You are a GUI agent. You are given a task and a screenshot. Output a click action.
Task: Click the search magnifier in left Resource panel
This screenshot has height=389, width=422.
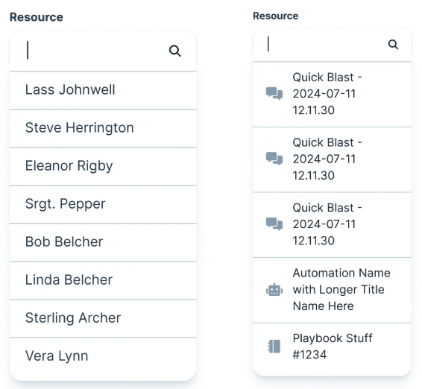tap(175, 51)
